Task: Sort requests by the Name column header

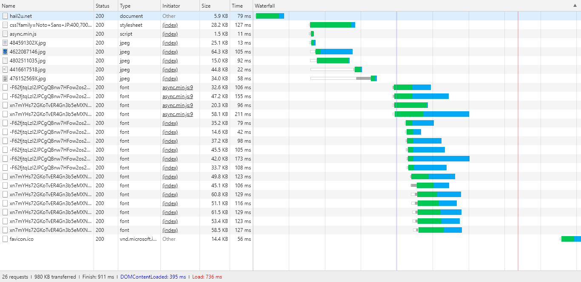Action: coord(9,6)
